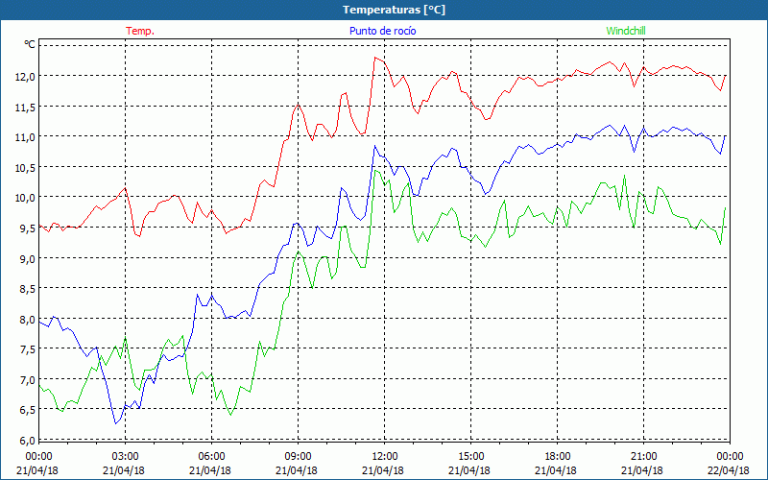Viewport: 768px width, 480px height.
Task: Click the green windchill peak near 12:00
Action: pos(375,170)
